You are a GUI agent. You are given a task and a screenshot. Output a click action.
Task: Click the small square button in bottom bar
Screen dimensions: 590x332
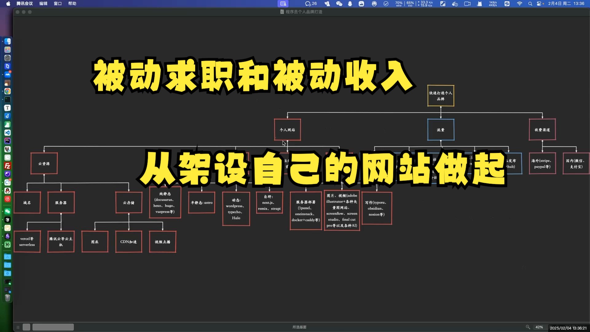[x=26, y=327]
